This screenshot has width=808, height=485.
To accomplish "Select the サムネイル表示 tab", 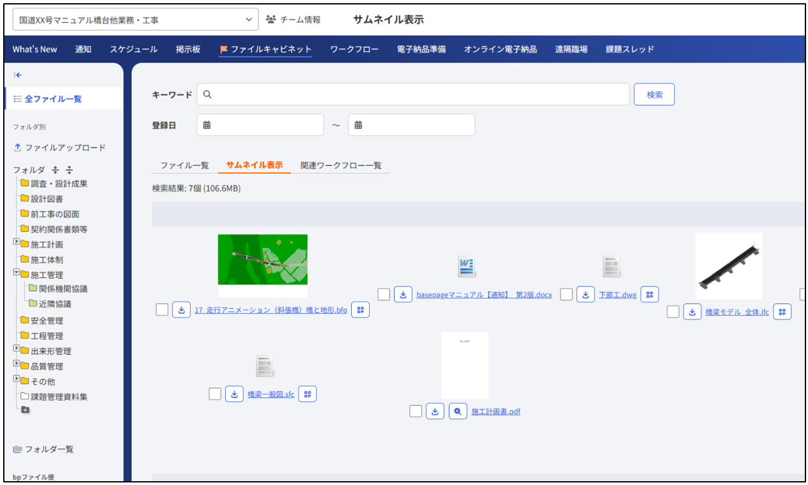I will [x=255, y=165].
